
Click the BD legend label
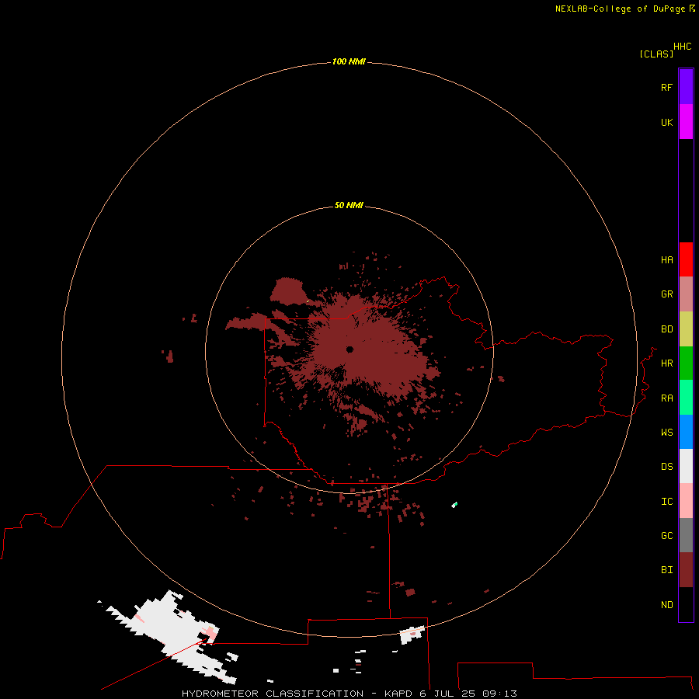coord(666,329)
